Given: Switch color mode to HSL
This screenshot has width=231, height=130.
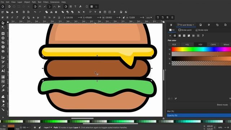Looking at the screenshot, I should tap(187, 44).
